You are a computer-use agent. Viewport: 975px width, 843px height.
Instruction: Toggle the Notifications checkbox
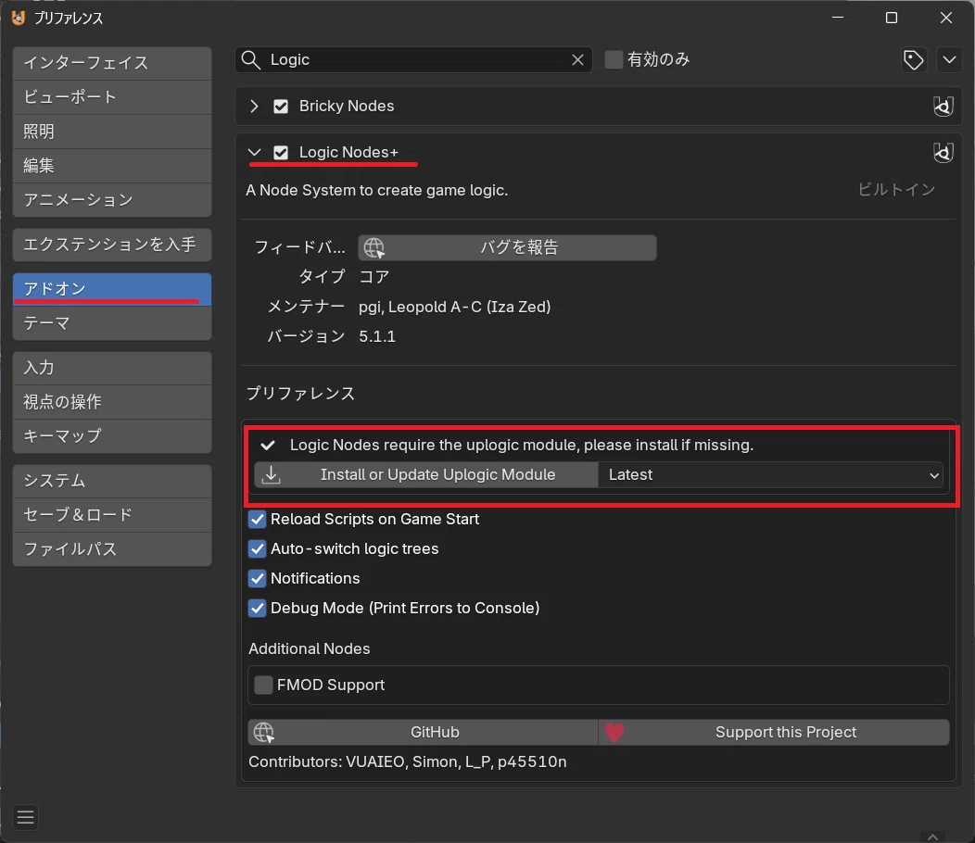tap(257, 579)
